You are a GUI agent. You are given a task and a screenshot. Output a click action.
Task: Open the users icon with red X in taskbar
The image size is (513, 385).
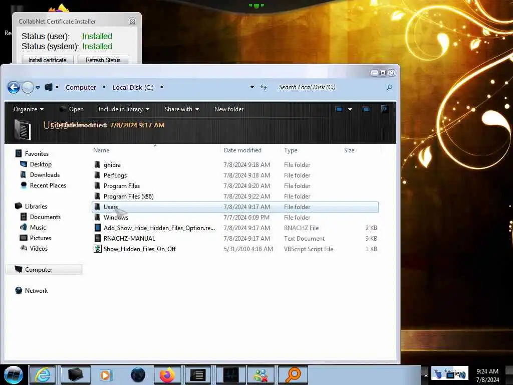click(261, 375)
